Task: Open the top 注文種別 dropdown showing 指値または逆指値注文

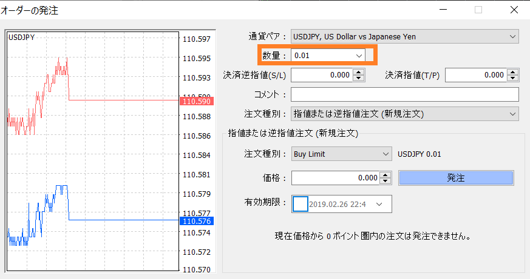Action: coord(404,114)
